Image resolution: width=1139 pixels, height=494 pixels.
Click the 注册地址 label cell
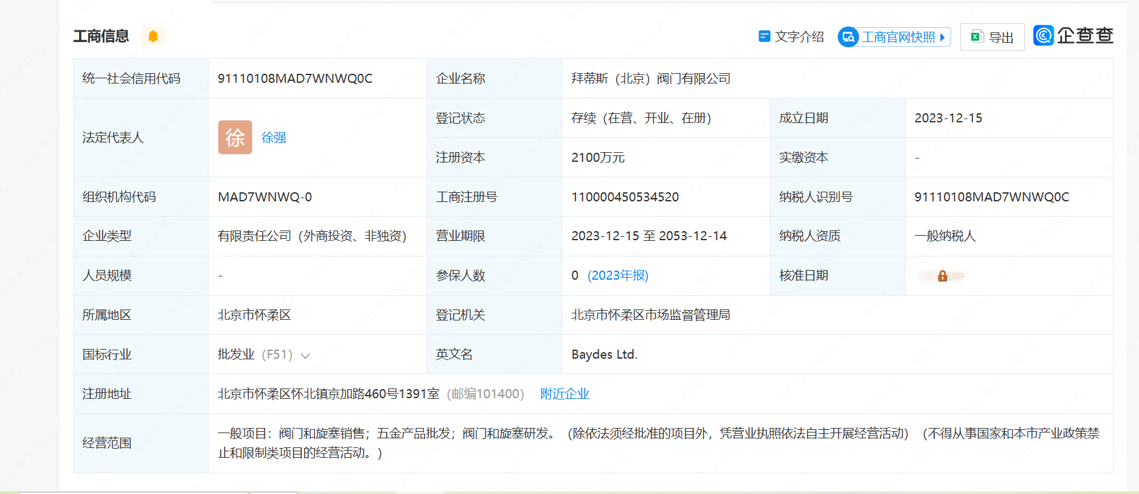[x=141, y=394]
